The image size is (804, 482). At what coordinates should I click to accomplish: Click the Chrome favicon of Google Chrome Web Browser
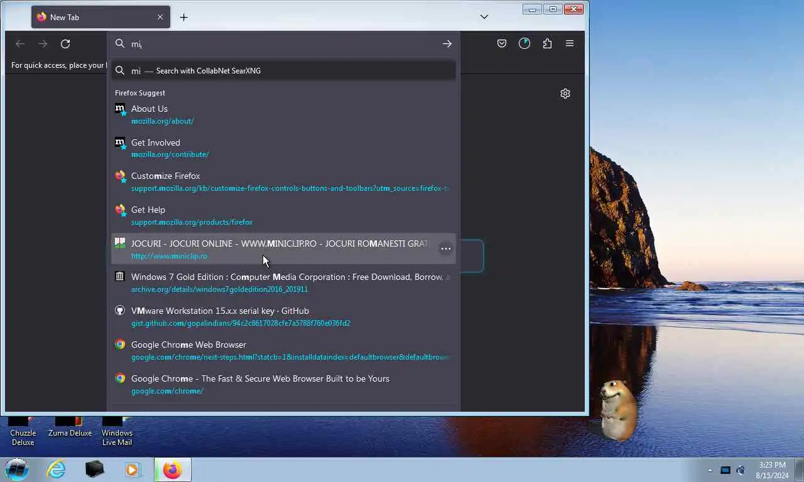point(120,345)
